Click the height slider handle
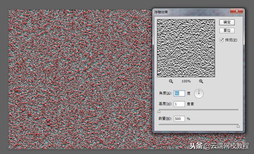The height and width of the screenshot is (154, 254). pyautogui.click(x=159, y=111)
